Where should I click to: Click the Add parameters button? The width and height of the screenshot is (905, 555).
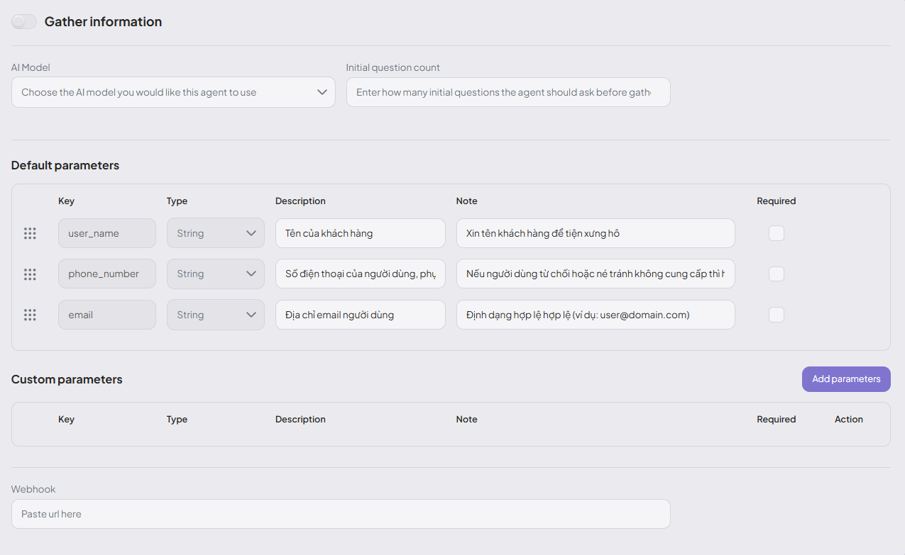pos(846,379)
